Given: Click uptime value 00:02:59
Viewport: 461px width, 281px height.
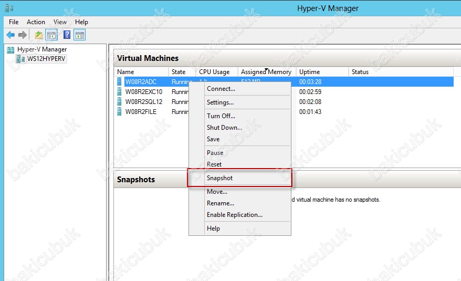Looking at the screenshot, I should pos(310,92).
